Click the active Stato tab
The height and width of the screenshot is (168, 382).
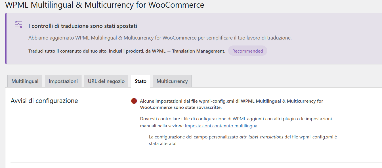pyautogui.click(x=140, y=81)
